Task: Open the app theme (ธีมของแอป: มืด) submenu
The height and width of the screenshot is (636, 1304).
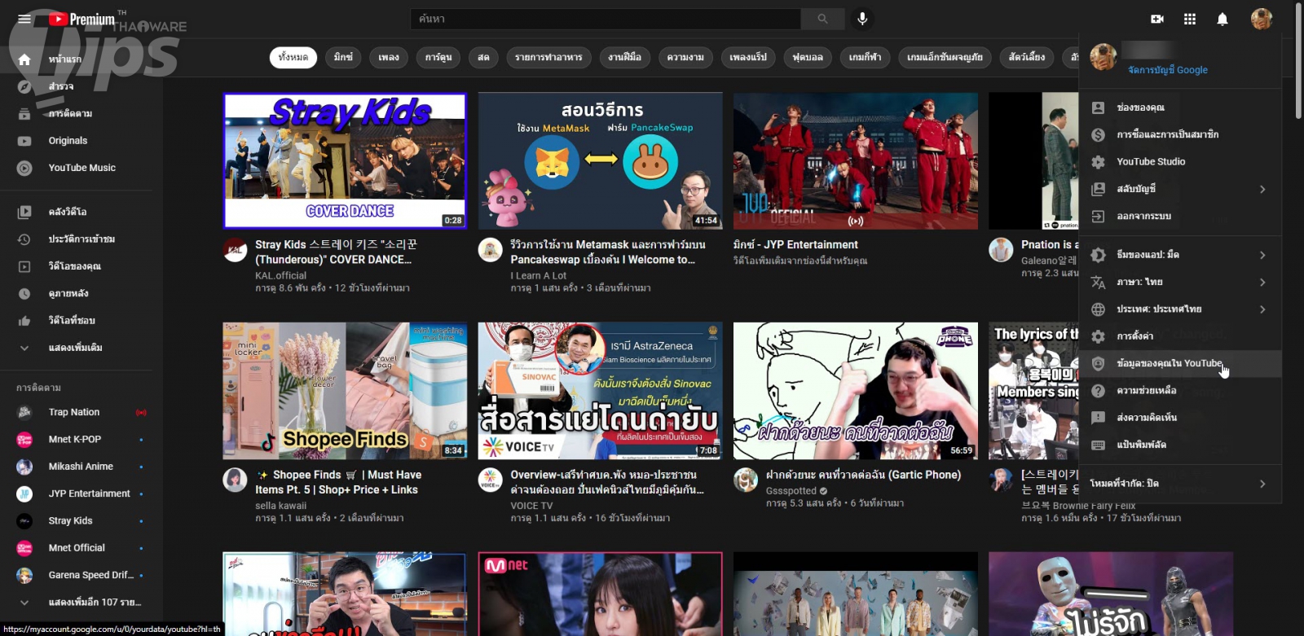Action: [x=1180, y=255]
